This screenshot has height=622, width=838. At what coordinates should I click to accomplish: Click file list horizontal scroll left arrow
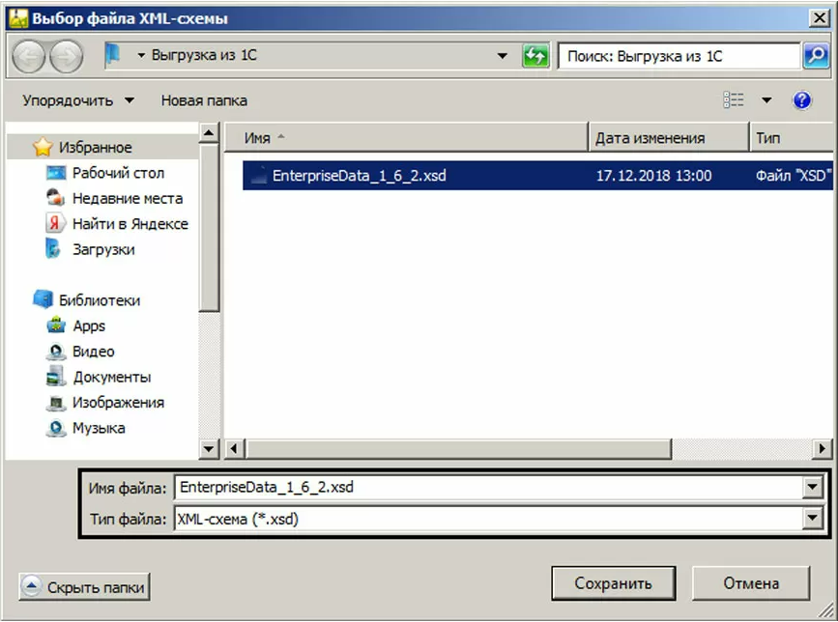tap(234, 448)
